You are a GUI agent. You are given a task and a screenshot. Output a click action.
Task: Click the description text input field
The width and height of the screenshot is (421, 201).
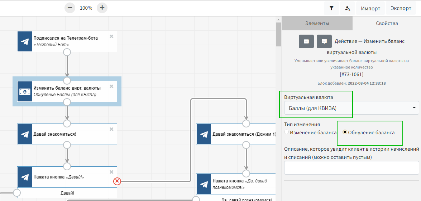click(x=351, y=167)
